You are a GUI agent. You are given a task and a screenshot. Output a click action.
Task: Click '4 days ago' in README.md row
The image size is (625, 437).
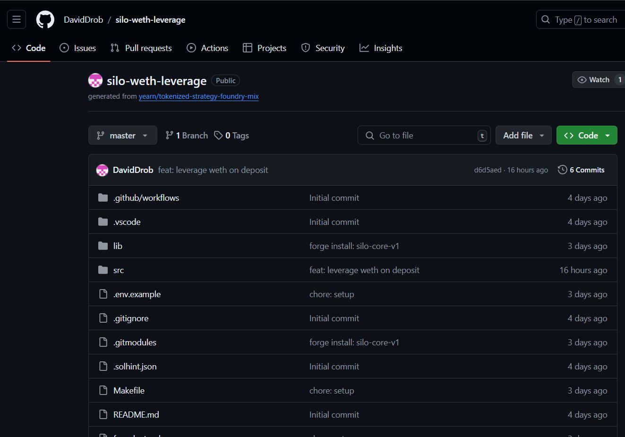coord(587,414)
